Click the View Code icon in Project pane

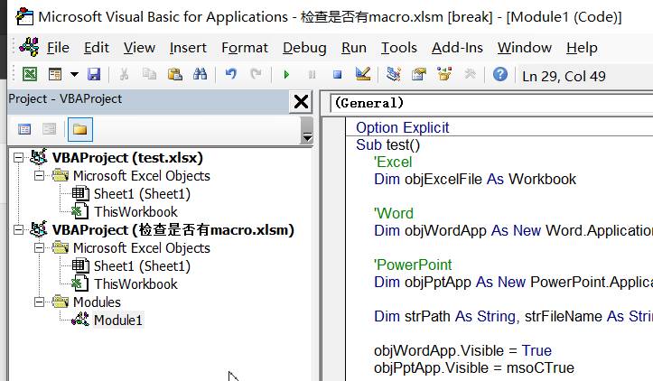click(24, 129)
